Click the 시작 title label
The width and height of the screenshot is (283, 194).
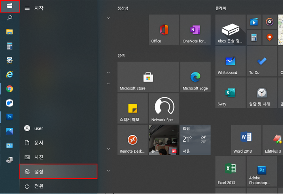point(39,8)
